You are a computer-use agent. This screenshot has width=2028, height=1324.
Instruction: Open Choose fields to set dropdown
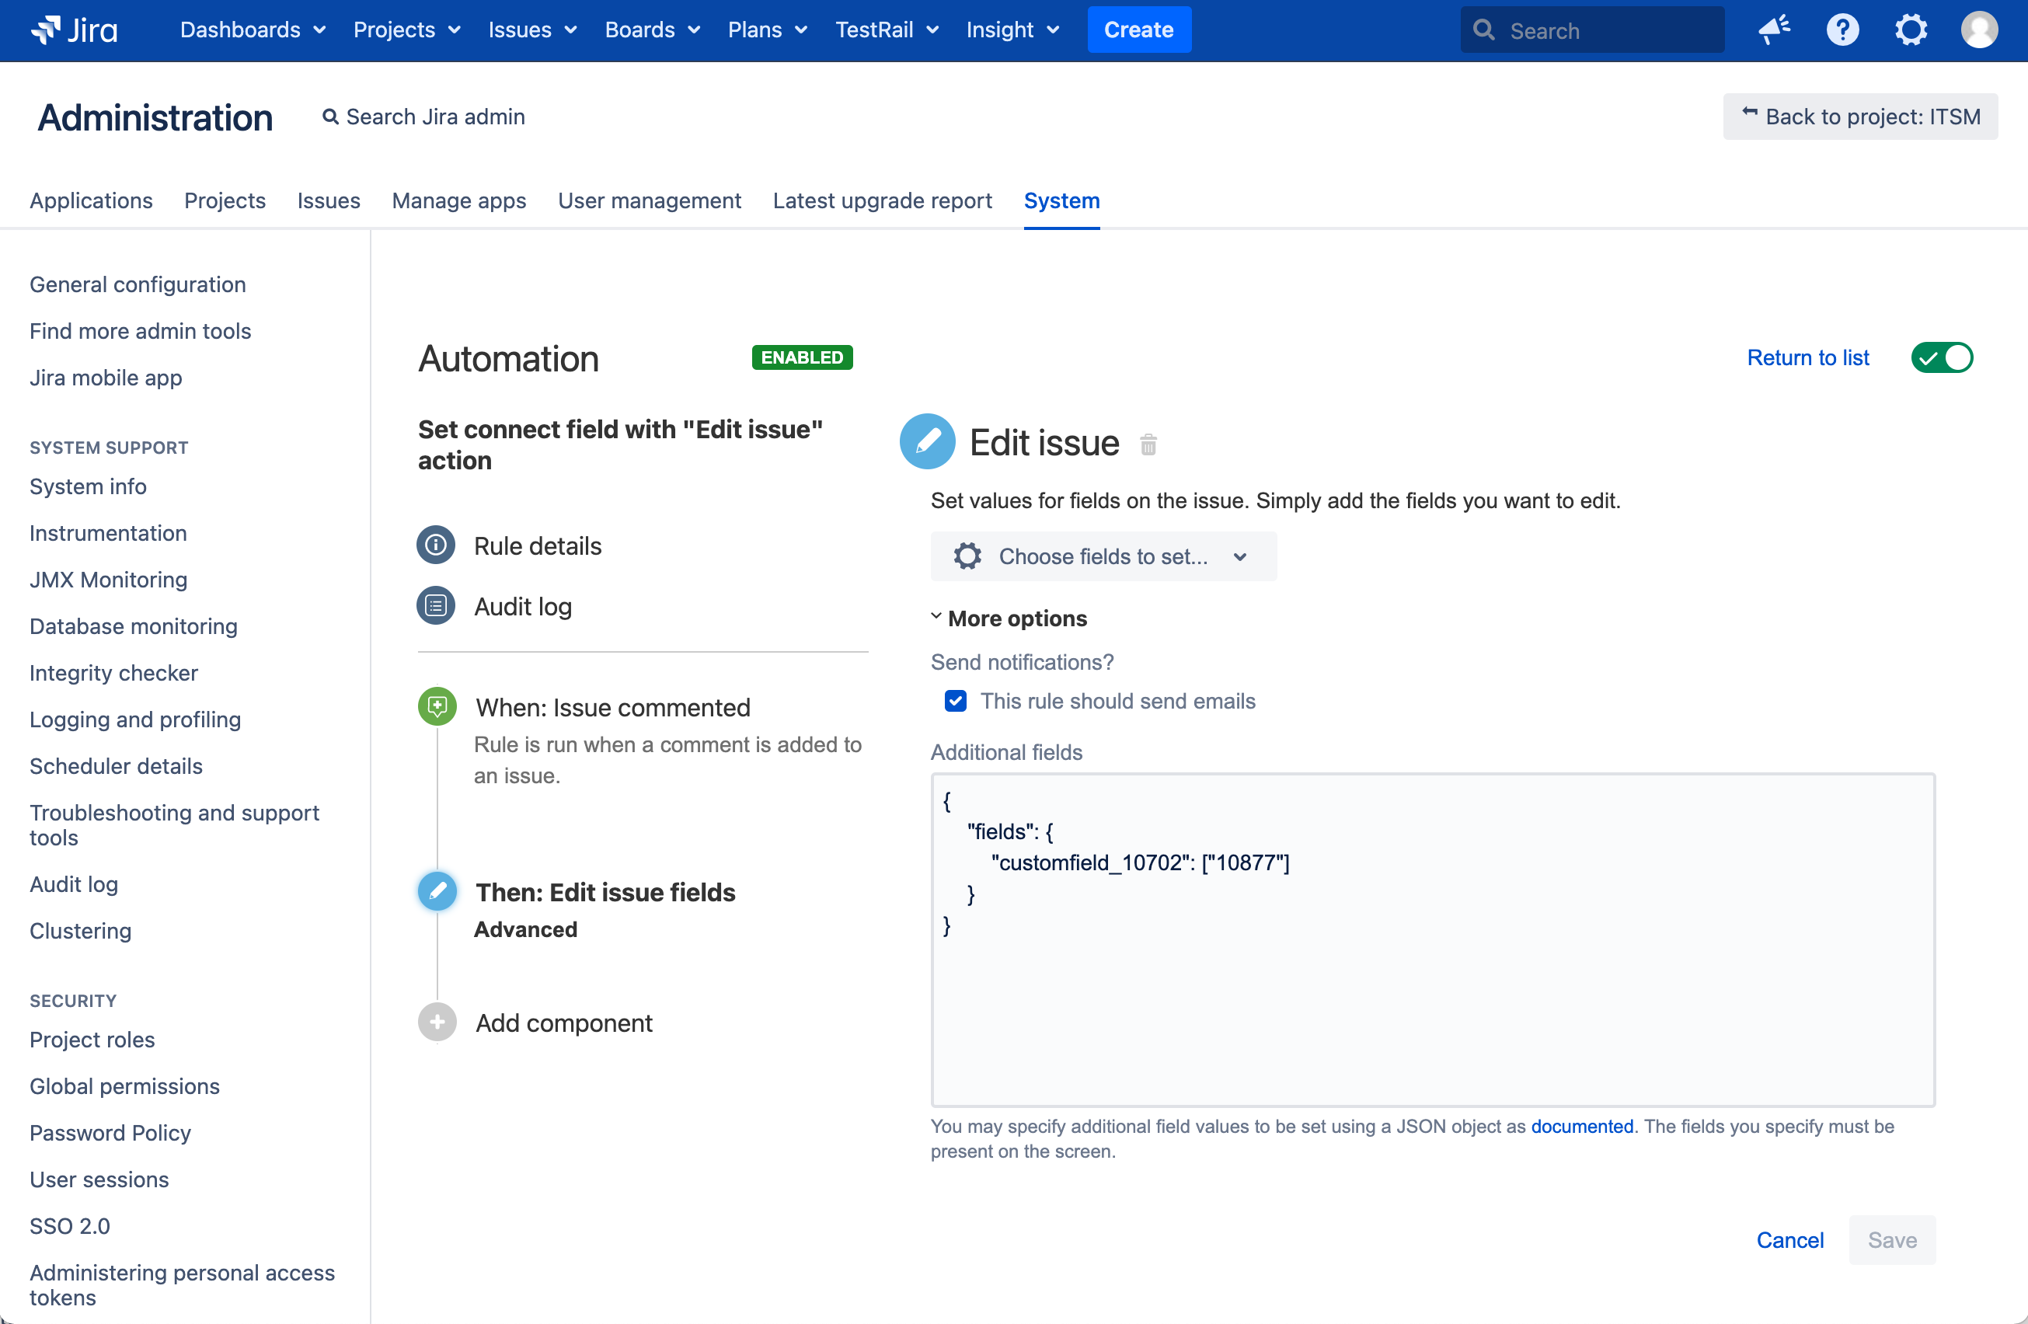tap(1103, 556)
